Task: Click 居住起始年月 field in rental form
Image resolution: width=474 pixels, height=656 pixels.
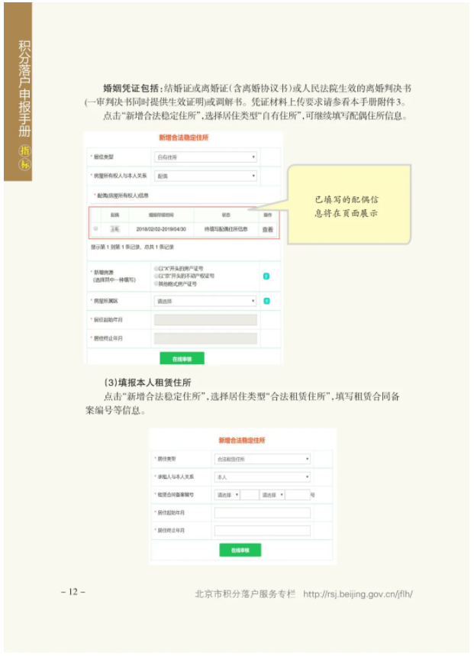Action: click(263, 513)
